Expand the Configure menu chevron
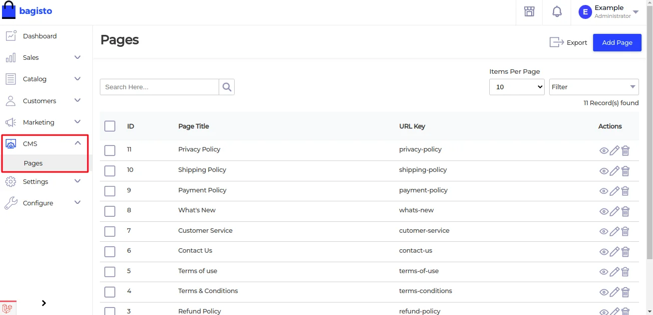The height and width of the screenshot is (315, 653). click(x=77, y=202)
